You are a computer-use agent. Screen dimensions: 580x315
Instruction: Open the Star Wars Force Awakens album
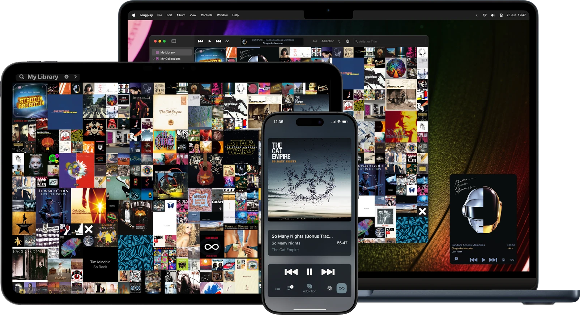(241, 147)
